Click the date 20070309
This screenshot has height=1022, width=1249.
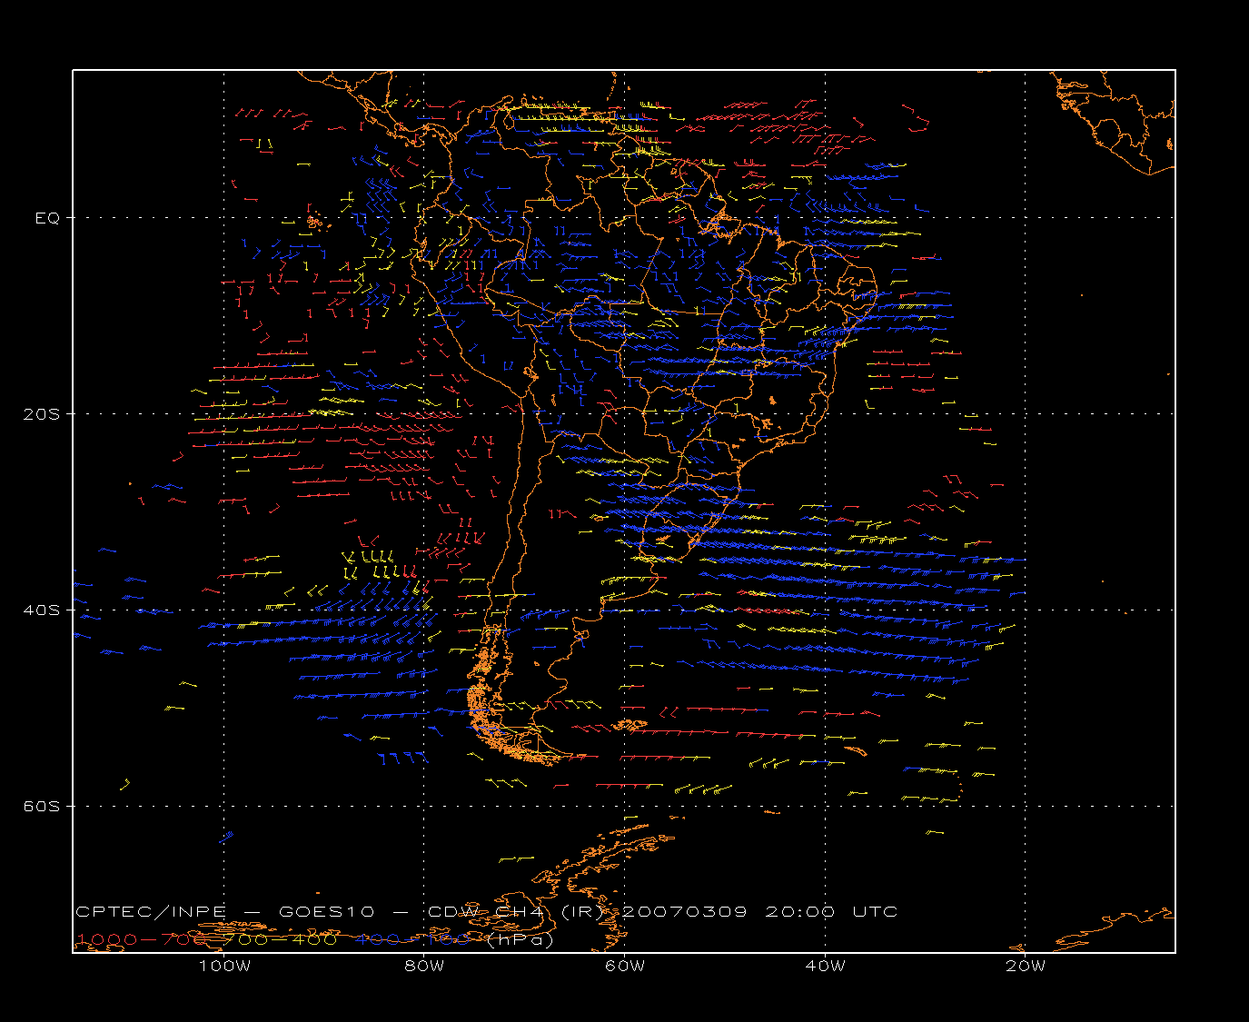click(x=686, y=912)
